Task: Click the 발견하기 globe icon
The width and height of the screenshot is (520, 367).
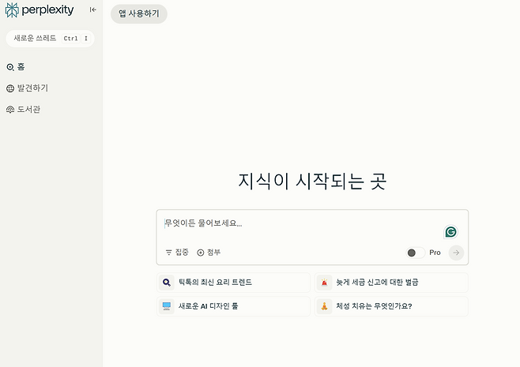Action: tap(10, 88)
